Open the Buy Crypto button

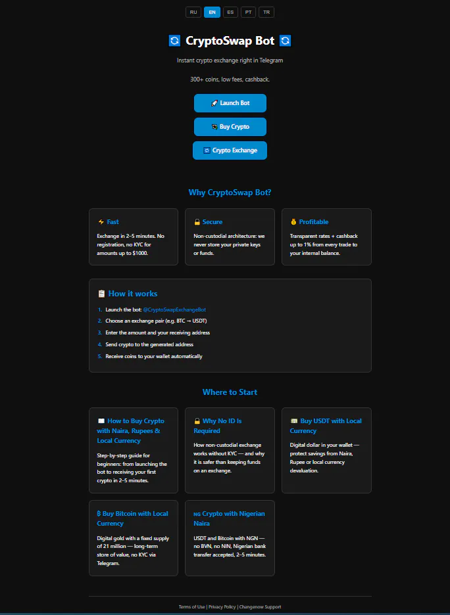pyautogui.click(x=230, y=127)
